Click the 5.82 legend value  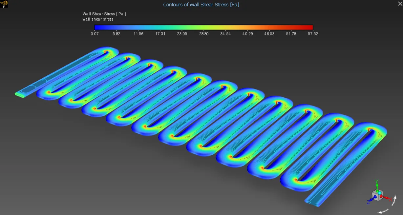(x=116, y=34)
